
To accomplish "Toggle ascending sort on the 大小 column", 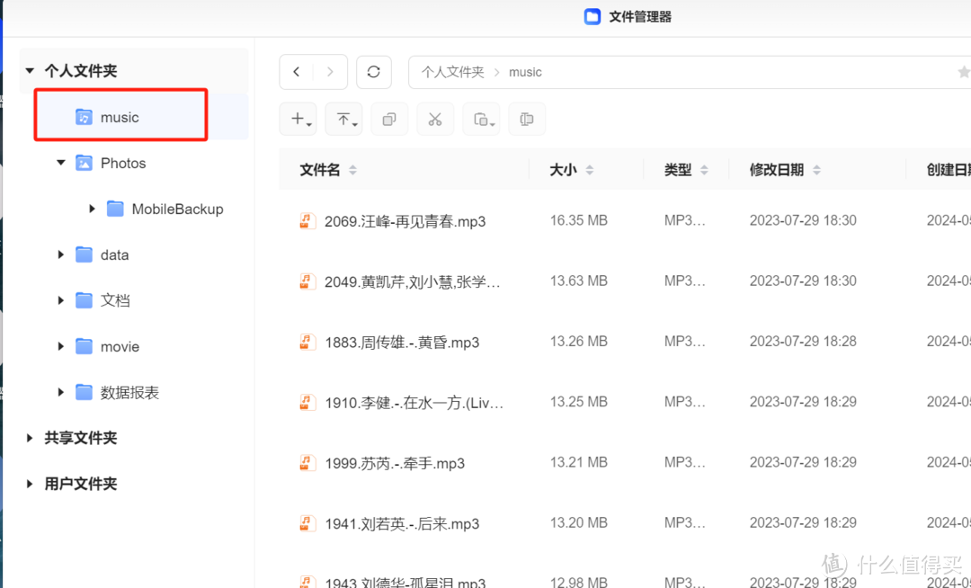I will tap(590, 165).
